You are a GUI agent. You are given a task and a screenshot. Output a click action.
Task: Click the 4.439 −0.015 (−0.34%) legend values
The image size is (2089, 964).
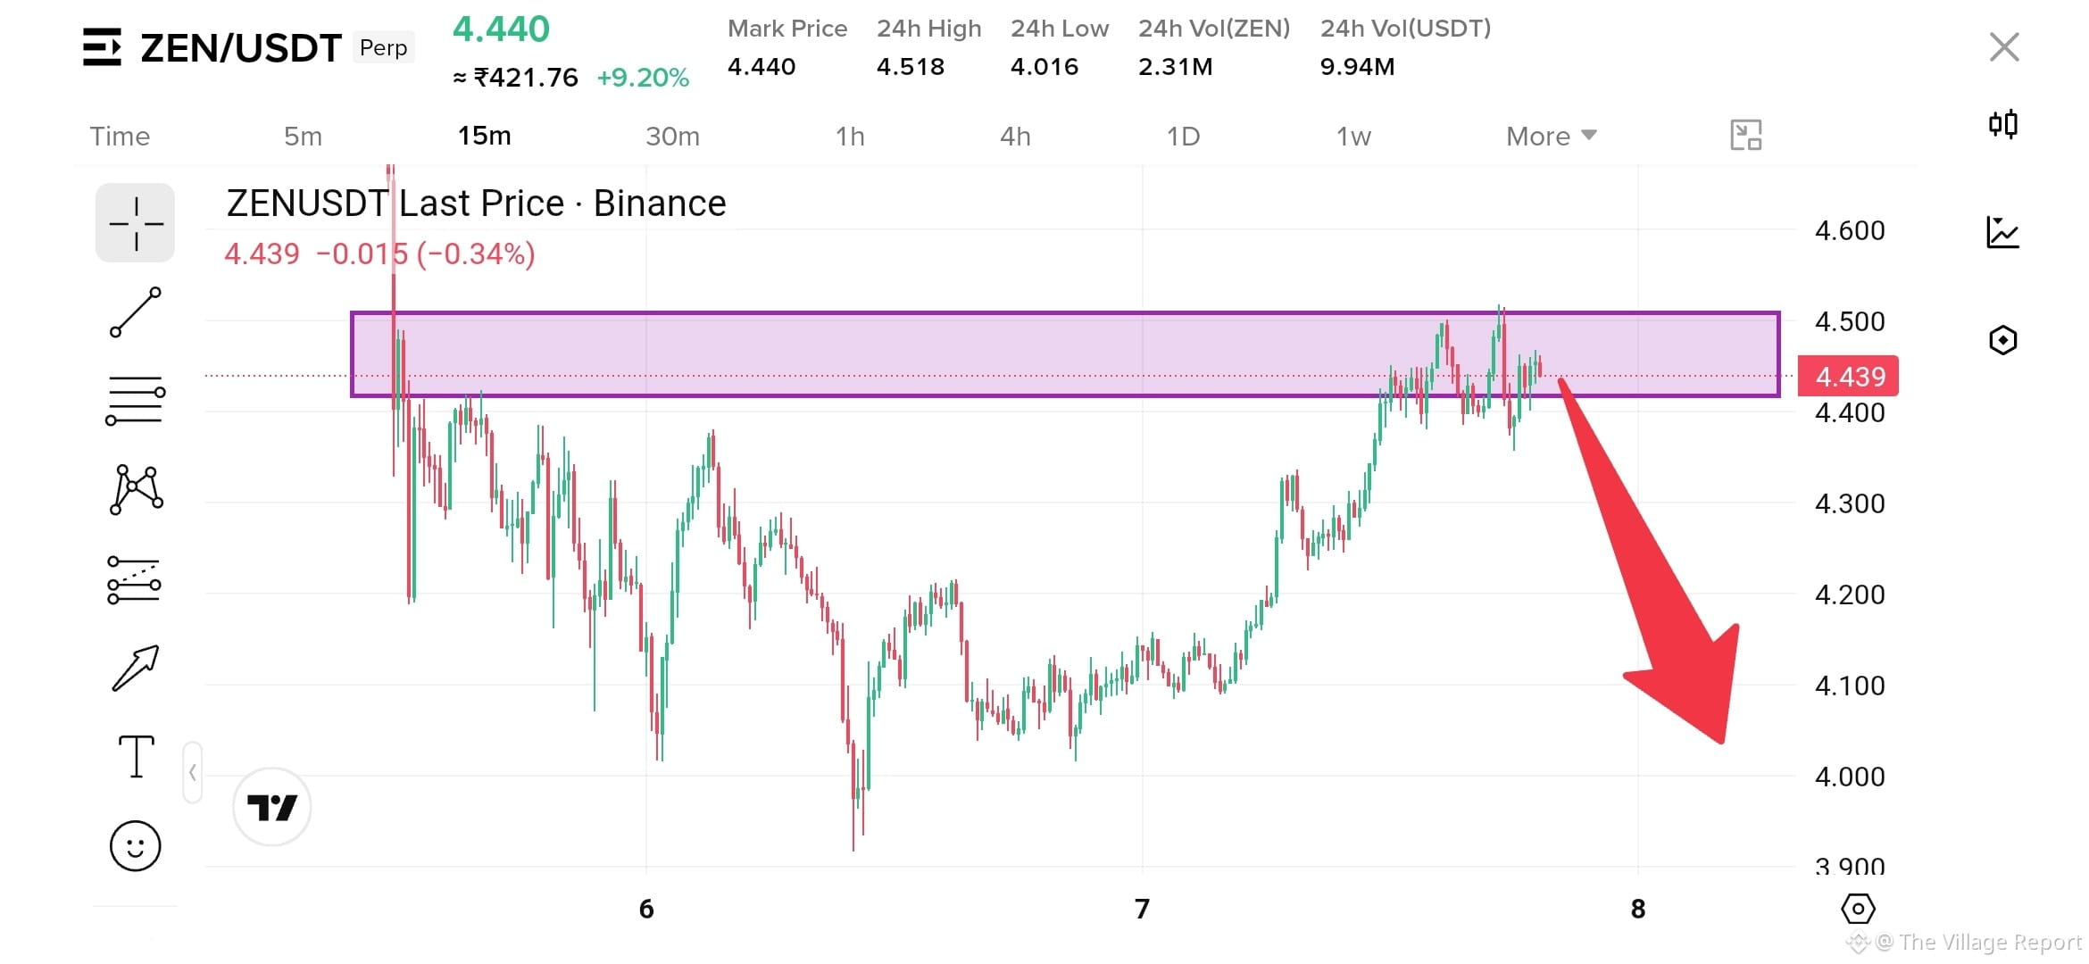point(379,254)
